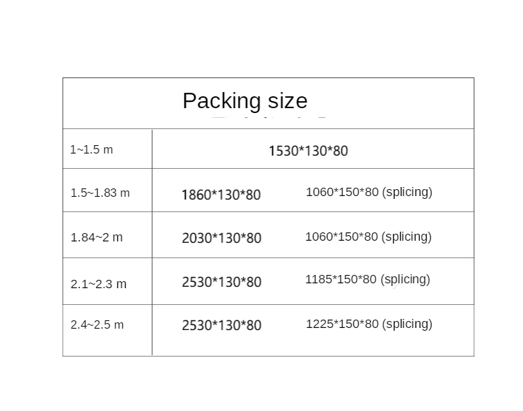Screen dimensions: 523x411
Task: Click the 1225*150*80 splicing size number
Action: (342, 324)
